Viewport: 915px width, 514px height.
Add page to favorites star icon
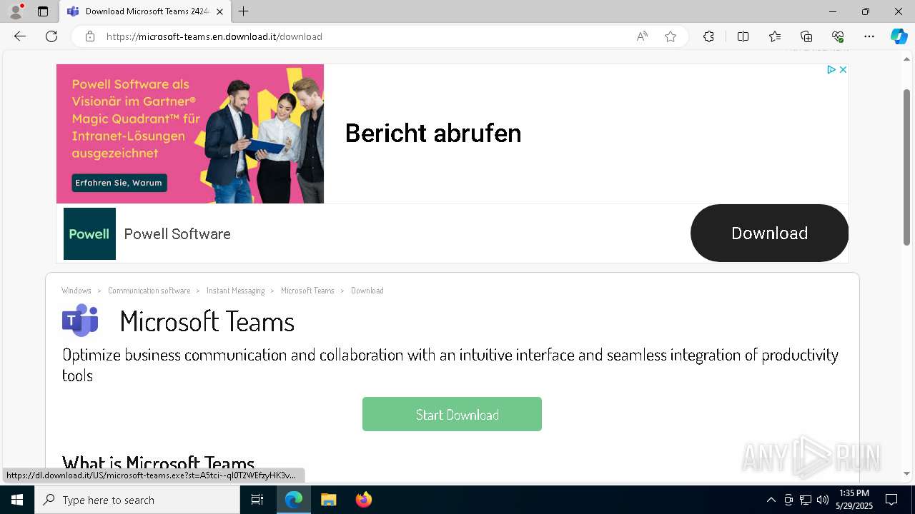pos(671,36)
